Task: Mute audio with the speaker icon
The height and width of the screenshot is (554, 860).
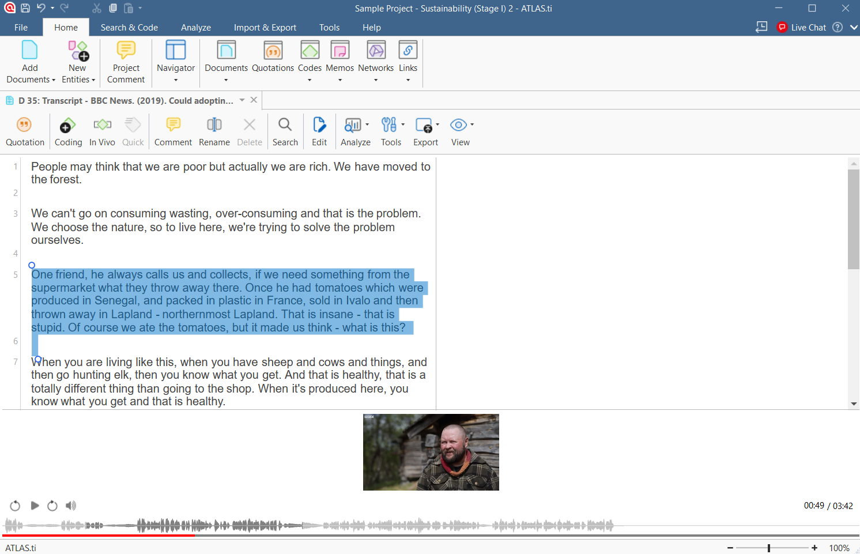Action: pos(71,506)
